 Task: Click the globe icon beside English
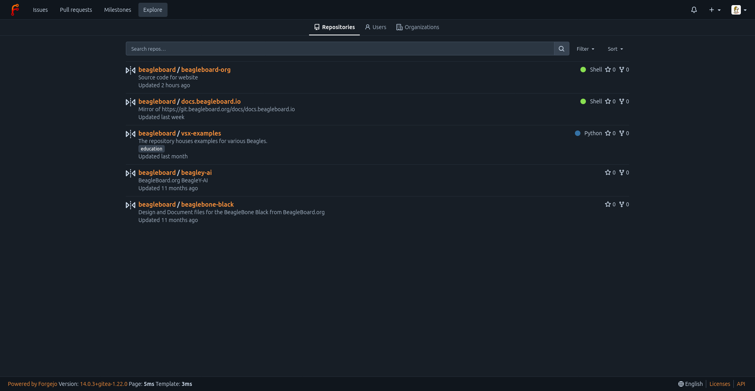coord(681,384)
